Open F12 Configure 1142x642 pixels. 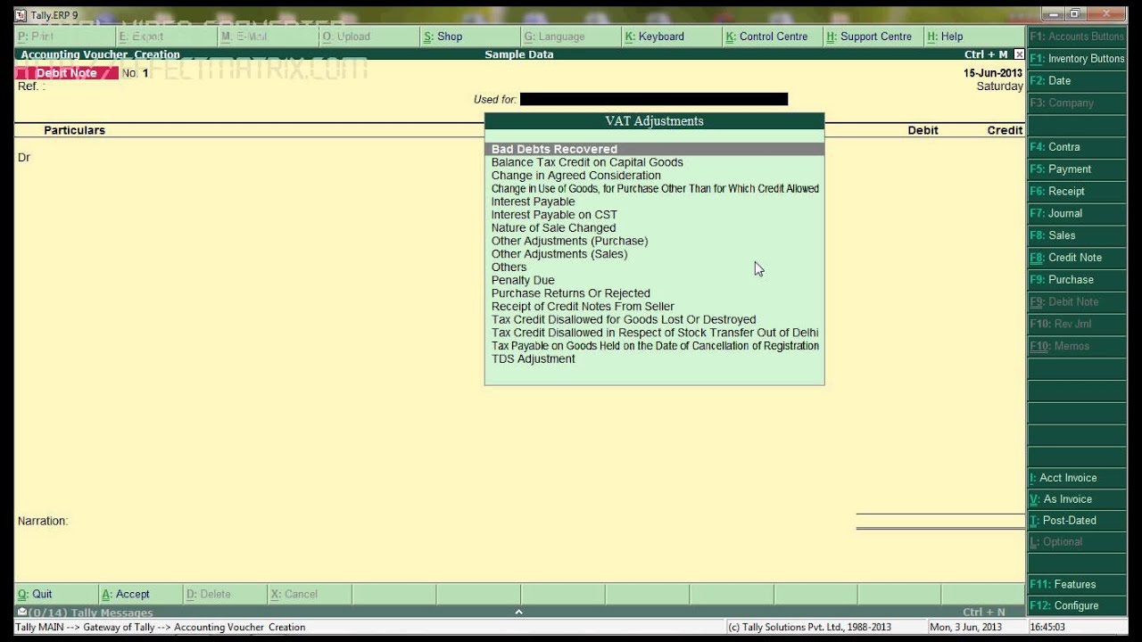pyautogui.click(x=1077, y=606)
